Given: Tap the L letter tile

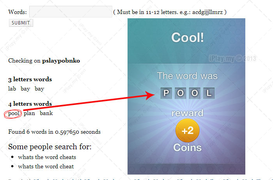Looking at the screenshot, I should pyautogui.click(x=209, y=93).
